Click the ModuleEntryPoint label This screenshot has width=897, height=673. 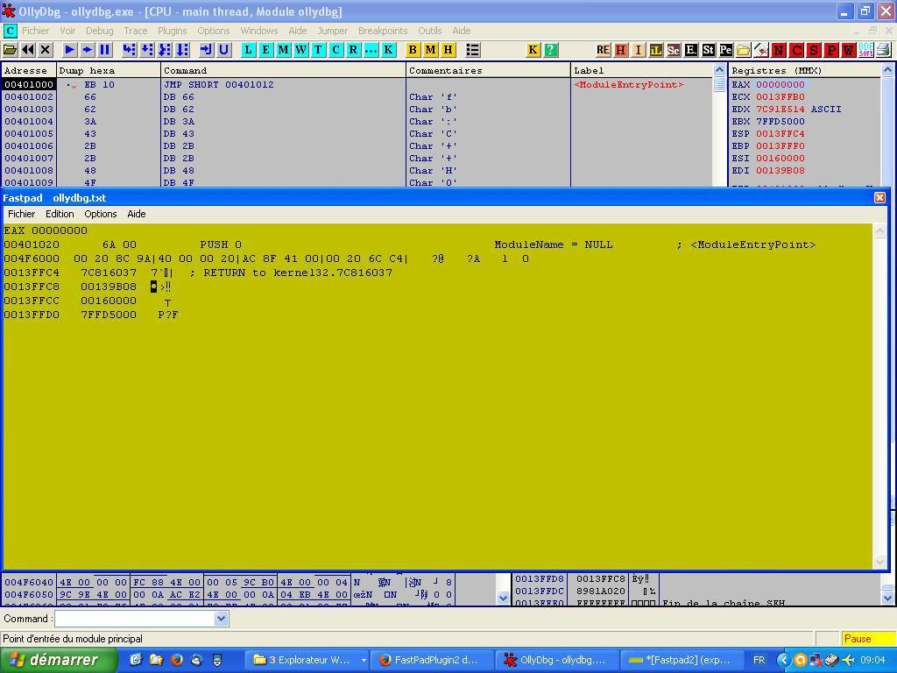629,85
